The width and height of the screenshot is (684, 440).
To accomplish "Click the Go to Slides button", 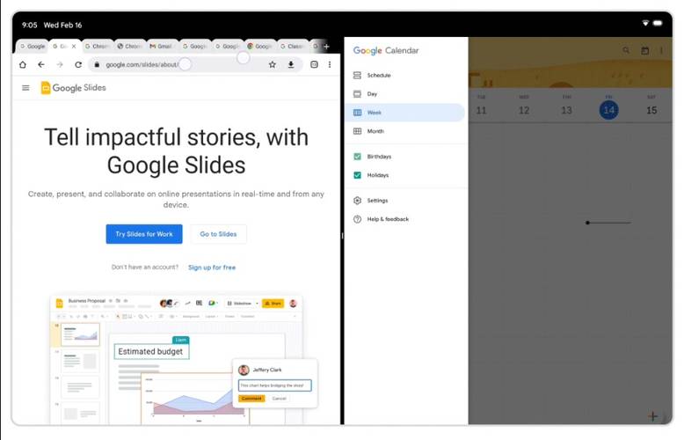I will [x=218, y=234].
